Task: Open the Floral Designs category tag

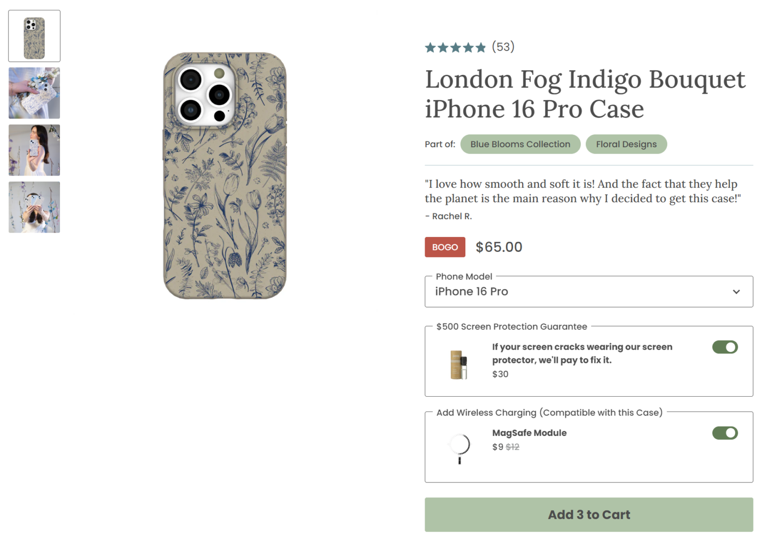Action: pos(626,144)
